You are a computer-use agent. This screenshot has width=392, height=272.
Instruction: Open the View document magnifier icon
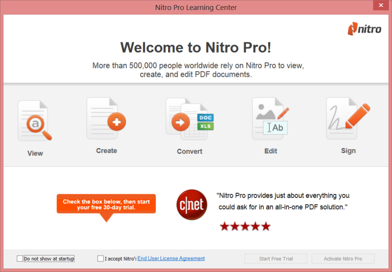point(35,121)
